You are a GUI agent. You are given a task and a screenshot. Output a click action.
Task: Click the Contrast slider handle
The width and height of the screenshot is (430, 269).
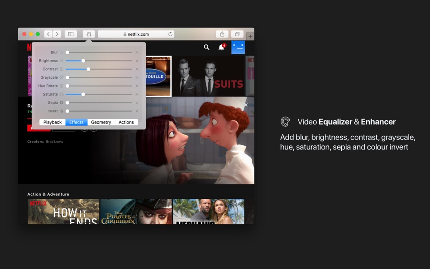[x=88, y=69]
